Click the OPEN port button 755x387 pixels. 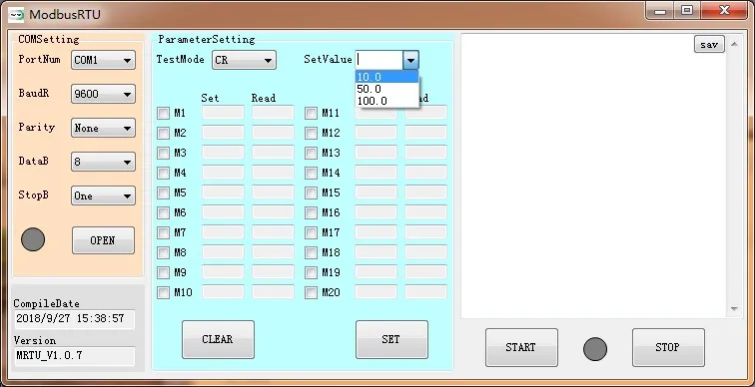coord(103,240)
